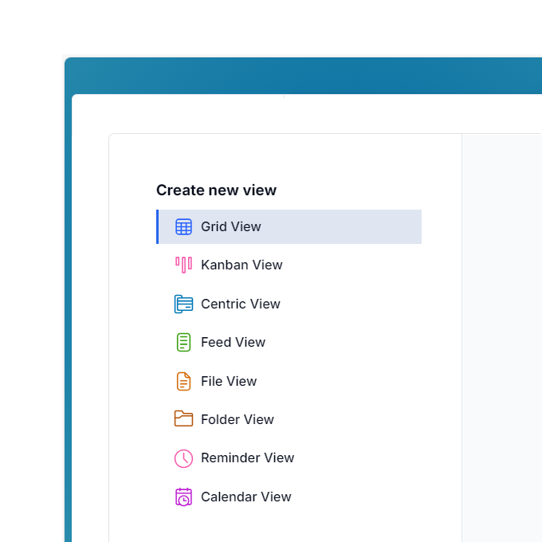542x542 pixels.
Task: Switch to the Centric View option
Action: point(241,304)
